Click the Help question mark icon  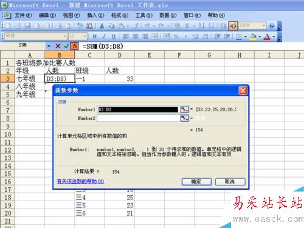coord(272,26)
